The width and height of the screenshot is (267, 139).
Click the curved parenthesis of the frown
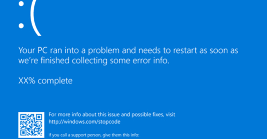(36, 16)
